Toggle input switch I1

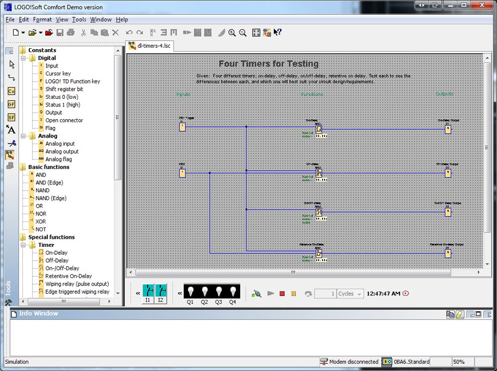[148, 291]
